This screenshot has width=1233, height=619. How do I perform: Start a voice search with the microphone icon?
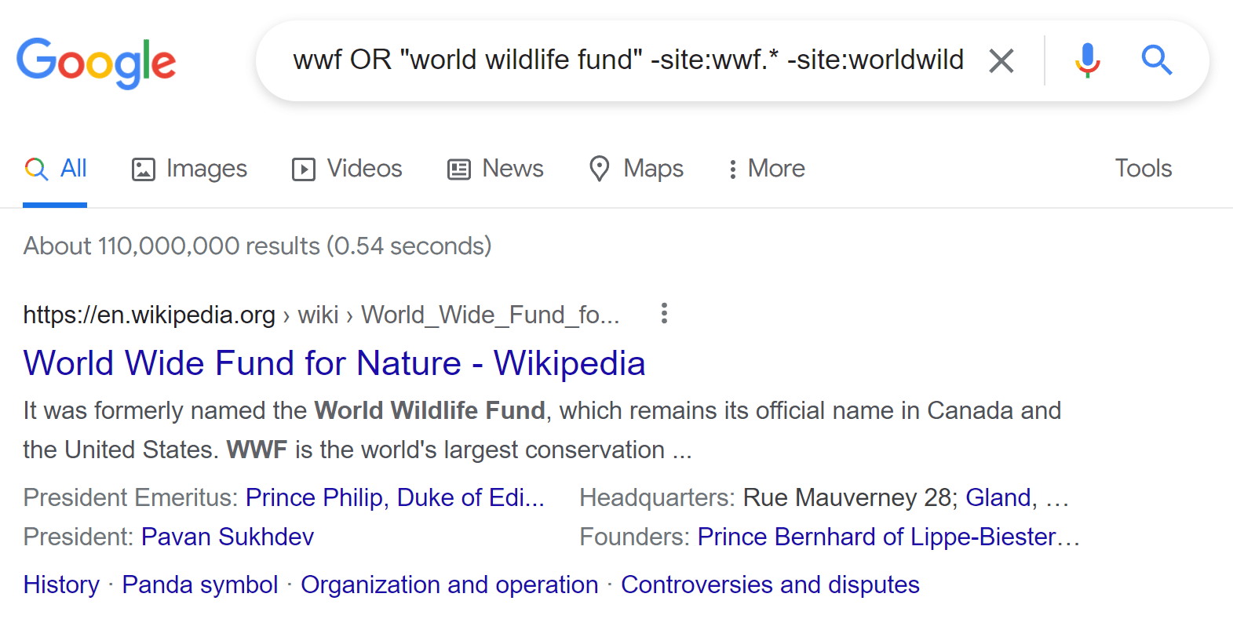(x=1087, y=60)
